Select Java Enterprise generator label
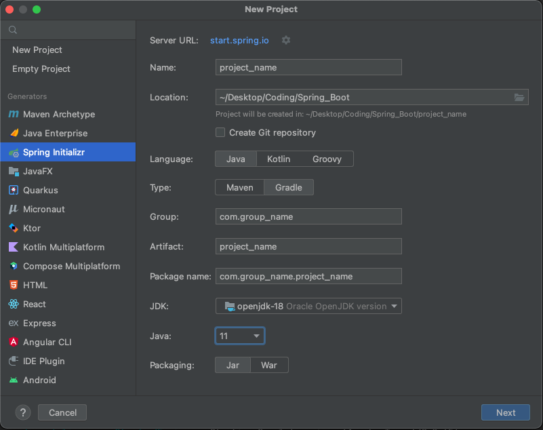The height and width of the screenshot is (430, 543). point(55,133)
